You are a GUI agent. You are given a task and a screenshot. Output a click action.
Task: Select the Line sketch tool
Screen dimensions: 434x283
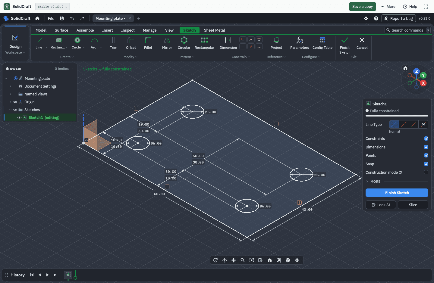39,43
